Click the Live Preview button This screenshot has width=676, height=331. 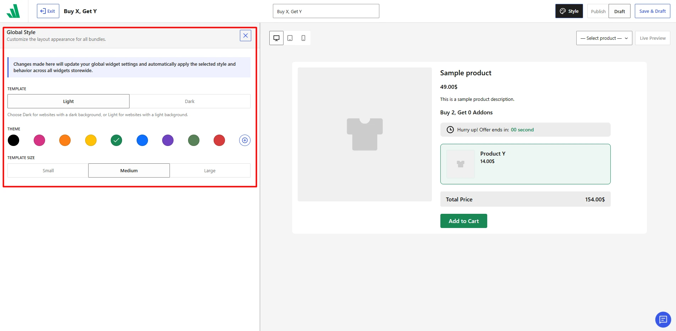653,38
